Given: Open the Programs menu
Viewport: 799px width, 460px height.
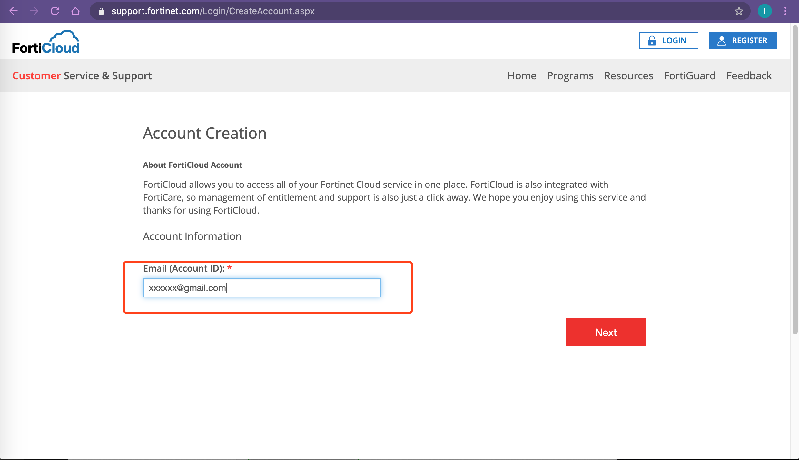Looking at the screenshot, I should [x=570, y=75].
